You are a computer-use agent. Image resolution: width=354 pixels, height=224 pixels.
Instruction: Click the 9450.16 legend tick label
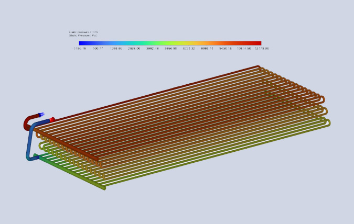pyautogui.click(x=226, y=49)
